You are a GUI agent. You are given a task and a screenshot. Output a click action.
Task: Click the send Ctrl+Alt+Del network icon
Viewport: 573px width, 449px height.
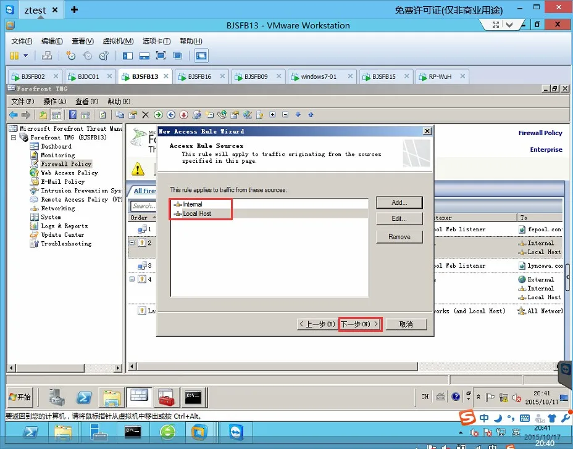click(47, 56)
